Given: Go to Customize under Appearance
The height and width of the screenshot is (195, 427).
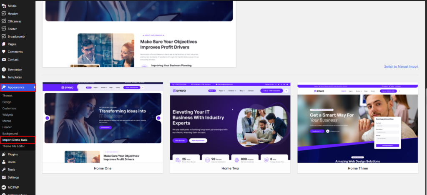Looking at the screenshot, I should tap(9, 108).
